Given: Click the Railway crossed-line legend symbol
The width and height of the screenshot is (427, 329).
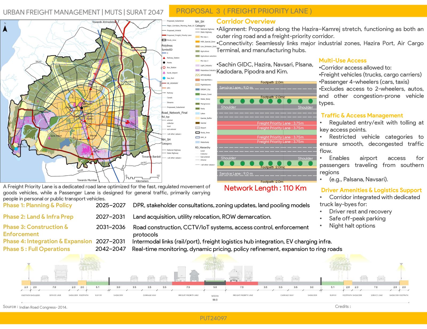Looking at the screenshot, I should point(164,93).
